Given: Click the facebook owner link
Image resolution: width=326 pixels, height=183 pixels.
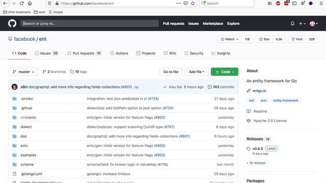Looking at the screenshot, I should click(x=24, y=39).
